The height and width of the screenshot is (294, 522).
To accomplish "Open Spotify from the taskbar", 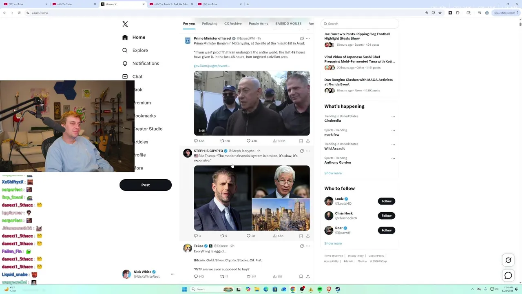I will (320, 289).
